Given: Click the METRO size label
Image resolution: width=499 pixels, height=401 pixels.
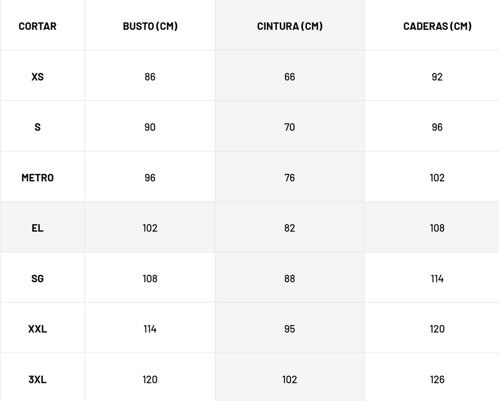Looking at the screenshot, I should tap(38, 178).
